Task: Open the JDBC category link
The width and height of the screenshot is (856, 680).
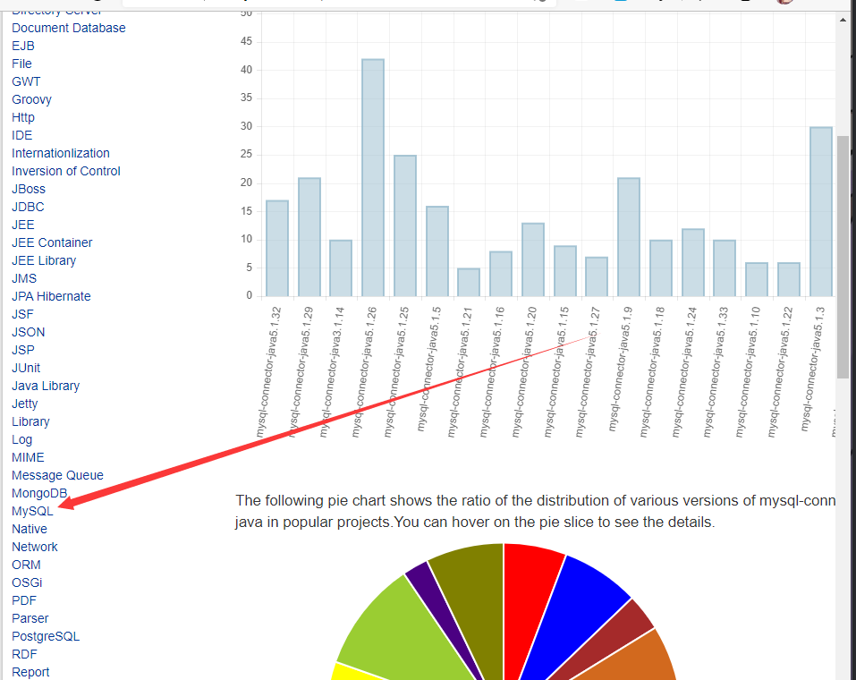Action: pyautogui.click(x=28, y=207)
